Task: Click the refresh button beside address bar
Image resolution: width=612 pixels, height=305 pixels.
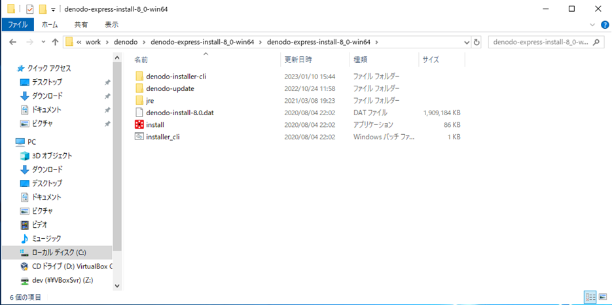Action: (x=477, y=42)
